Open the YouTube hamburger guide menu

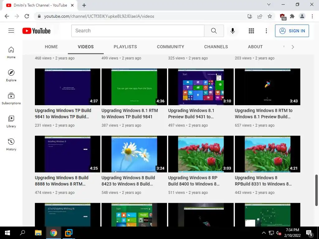[x=11, y=31]
